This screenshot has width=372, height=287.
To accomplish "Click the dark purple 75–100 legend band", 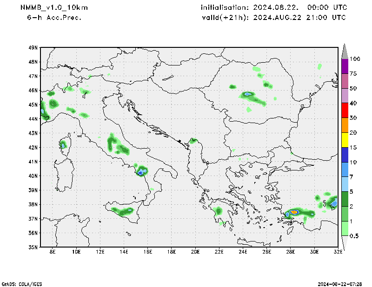I will (x=345, y=66).
